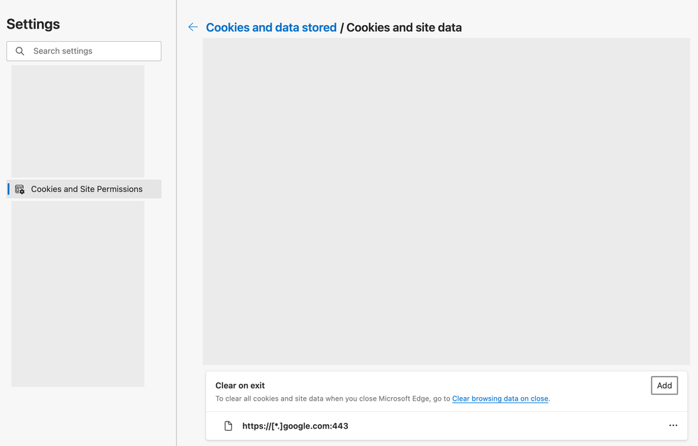This screenshot has height=446, width=698.
Task: Click the slash separator in the breadcrumb
Action: [342, 28]
